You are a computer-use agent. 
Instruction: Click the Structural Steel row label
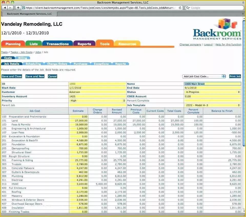pyautogui.click(x=21, y=152)
